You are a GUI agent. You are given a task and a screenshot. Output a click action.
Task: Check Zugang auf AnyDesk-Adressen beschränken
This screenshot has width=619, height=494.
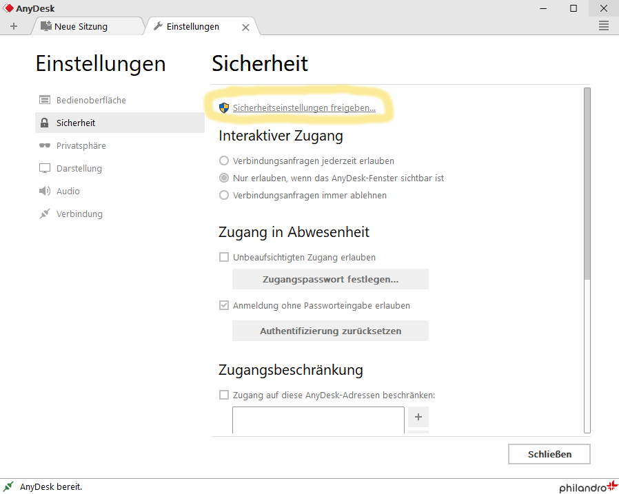[224, 395]
